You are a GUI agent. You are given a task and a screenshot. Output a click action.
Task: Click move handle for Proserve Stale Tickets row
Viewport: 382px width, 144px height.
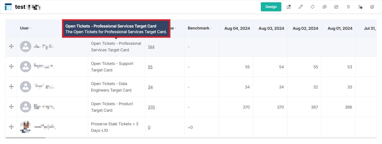[x=11, y=127]
